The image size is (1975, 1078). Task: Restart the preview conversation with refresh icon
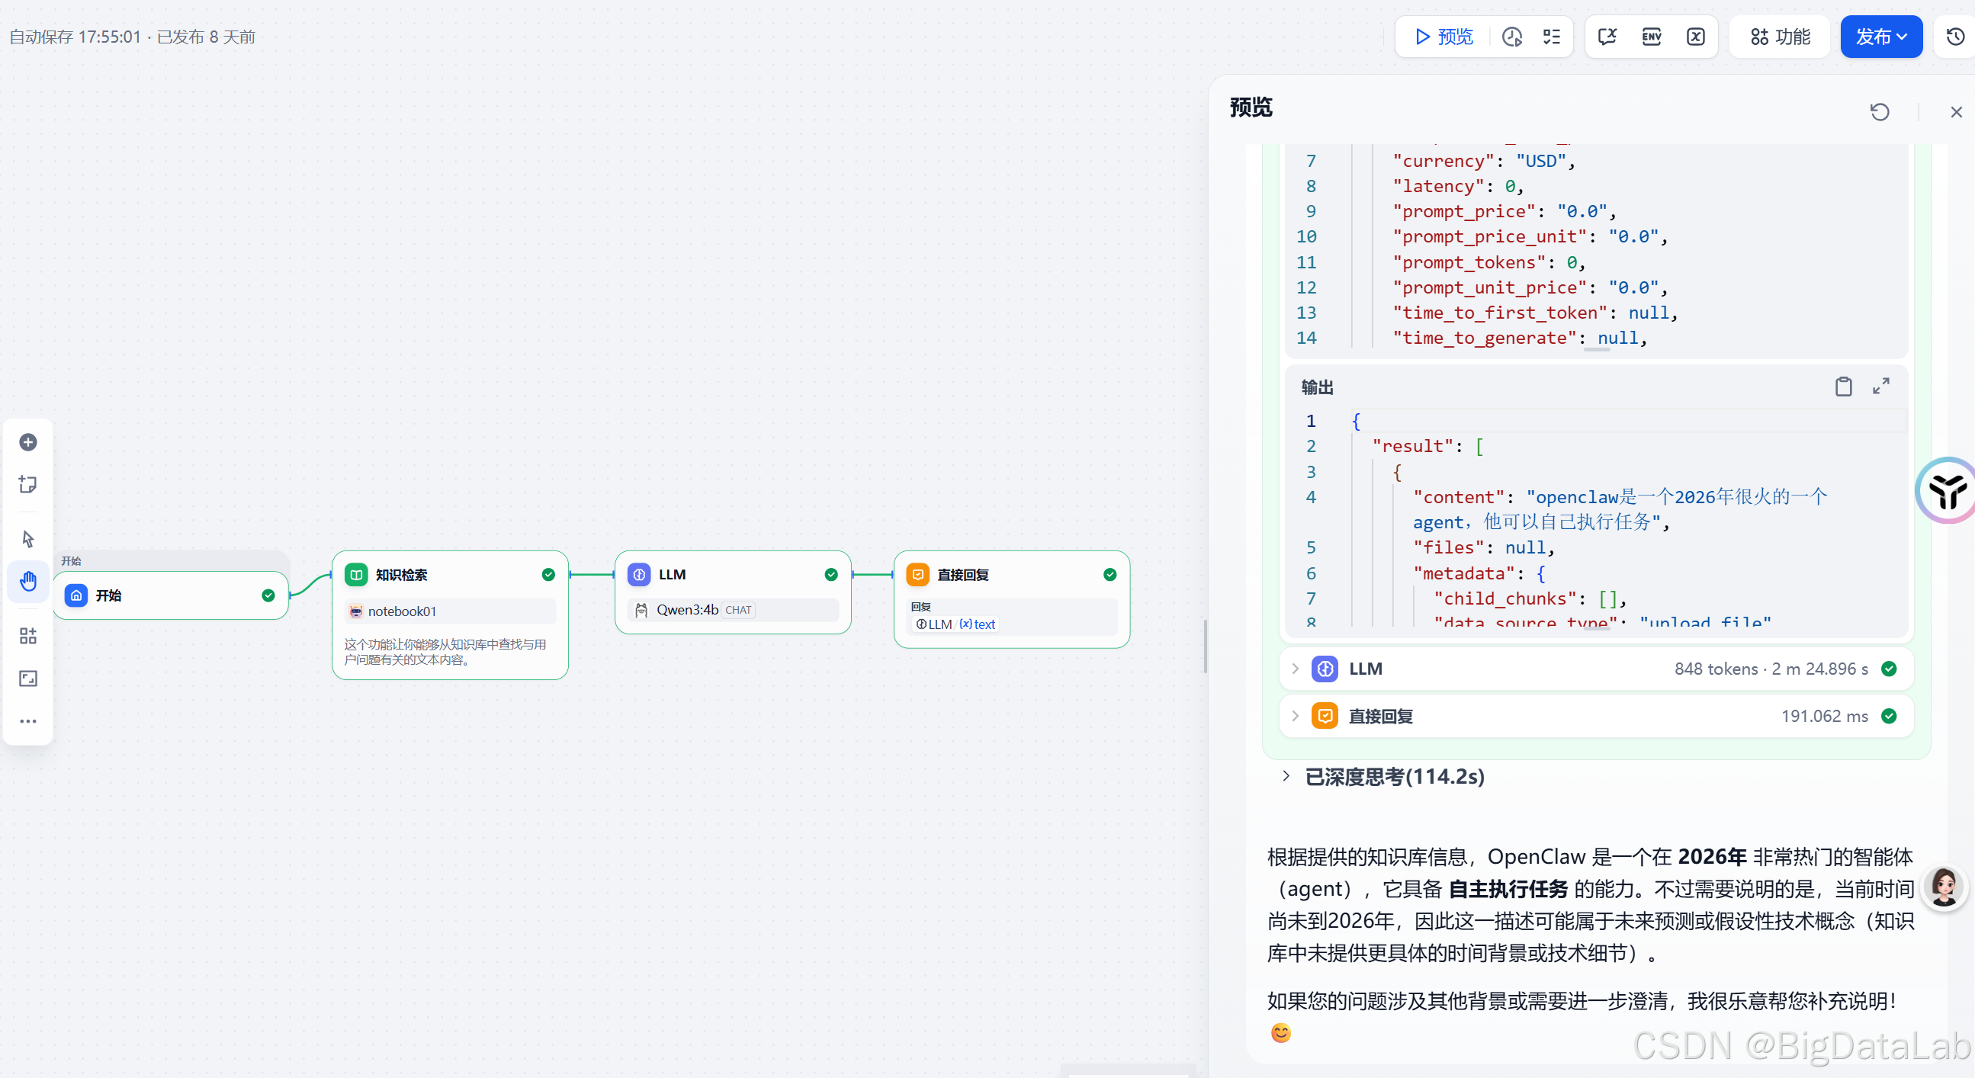1879,112
